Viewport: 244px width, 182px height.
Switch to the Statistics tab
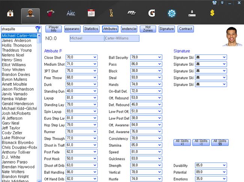[91, 29]
